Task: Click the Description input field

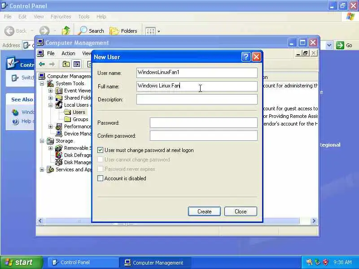Action: (x=197, y=99)
